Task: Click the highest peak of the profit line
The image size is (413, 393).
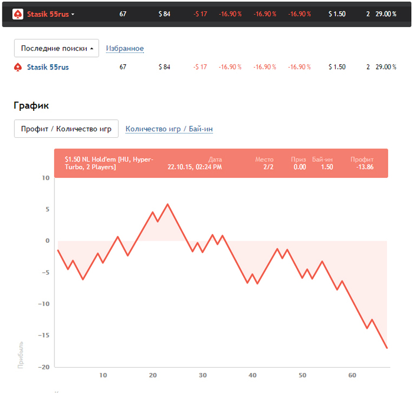Action: click(168, 204)
